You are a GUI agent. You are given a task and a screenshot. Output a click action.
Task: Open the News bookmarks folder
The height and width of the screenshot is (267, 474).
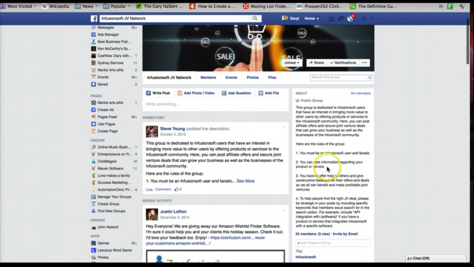(x=86, y=6)
